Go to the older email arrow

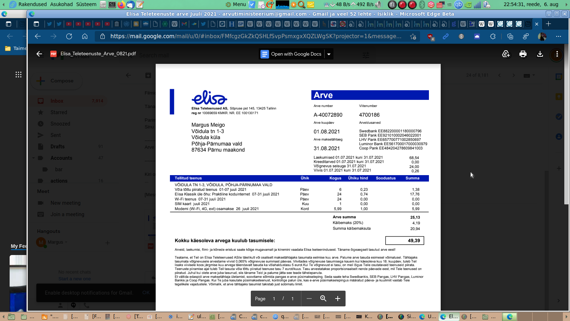[x=514, y=75]
